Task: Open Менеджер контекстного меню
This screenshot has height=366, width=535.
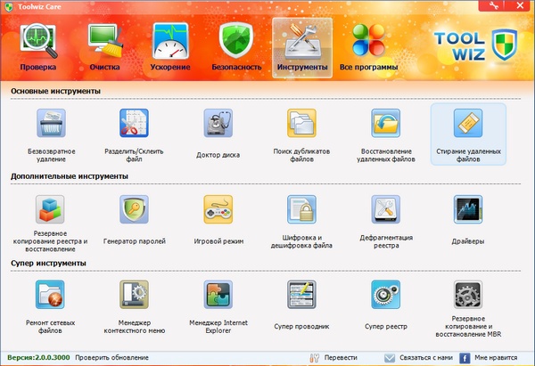Action: (135, 296)
